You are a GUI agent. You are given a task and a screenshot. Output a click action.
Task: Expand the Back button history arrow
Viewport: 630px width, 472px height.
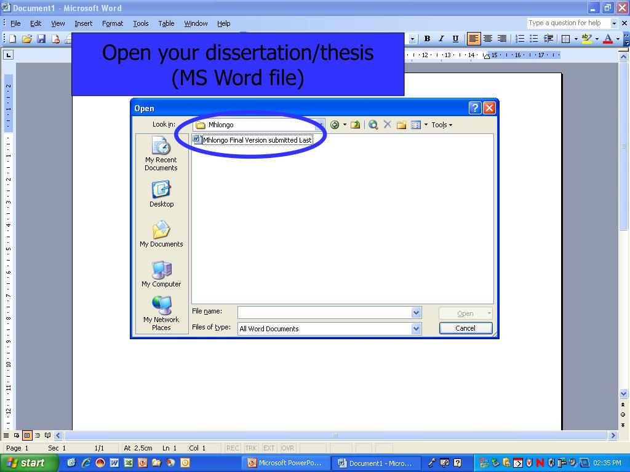coord(345,125)
